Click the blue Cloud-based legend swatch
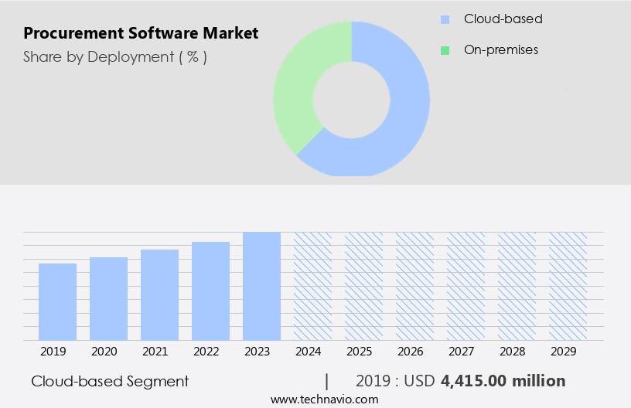Viewport: 631px width, 408px height. coord(445,19)
